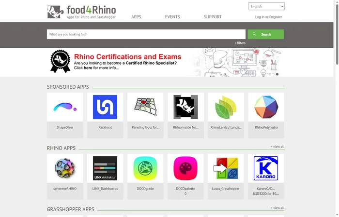Open the ShapeDiver app icon
Image resolution: width=339 pixels, height=217 pixels.
[x=65, y=107]
